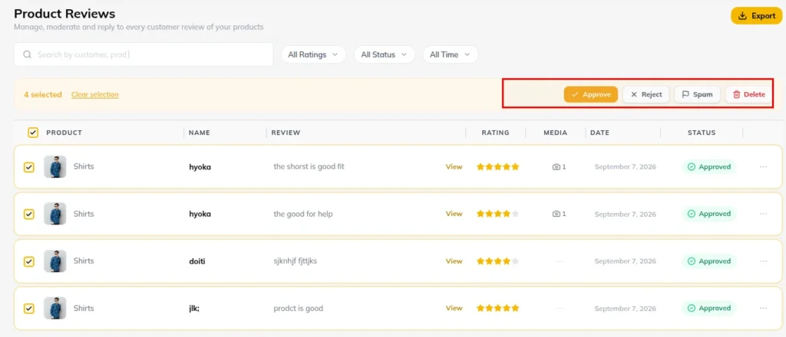
Task: Click product thumbnail in 'the shorst is good fit' row
Action: tap(54, 167)
